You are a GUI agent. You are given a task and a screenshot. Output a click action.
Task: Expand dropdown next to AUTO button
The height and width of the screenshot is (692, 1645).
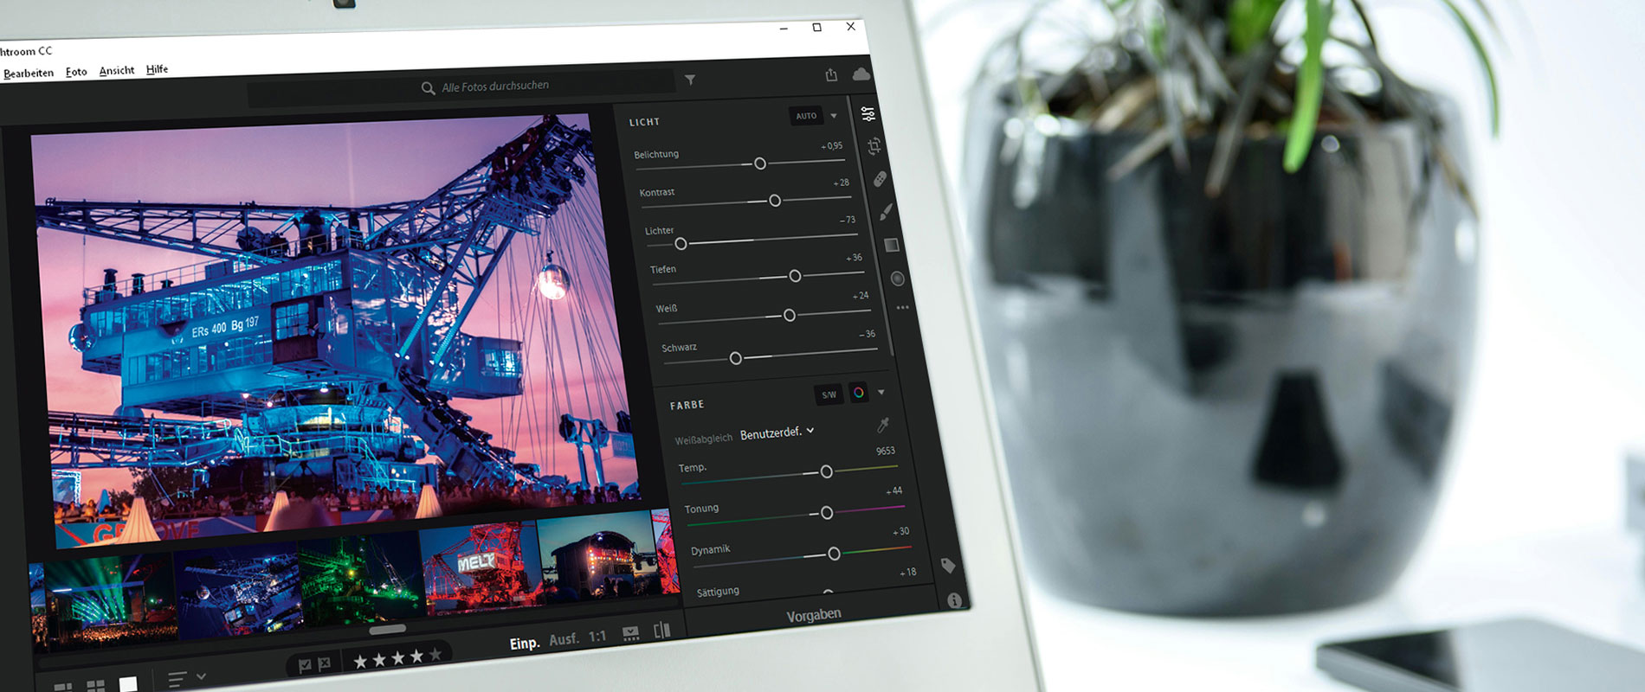tap(834, 116)
